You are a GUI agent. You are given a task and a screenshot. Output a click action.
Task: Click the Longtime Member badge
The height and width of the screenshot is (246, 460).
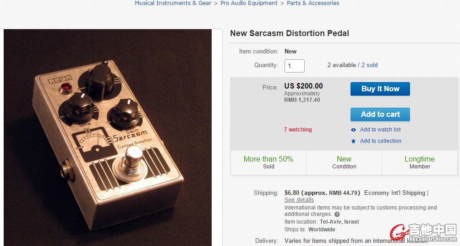tap(420, 162)
